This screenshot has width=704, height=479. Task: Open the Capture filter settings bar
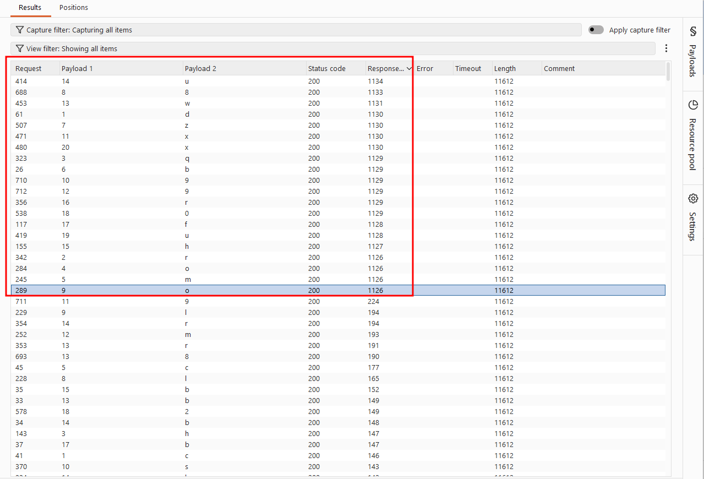click(296, 30)
